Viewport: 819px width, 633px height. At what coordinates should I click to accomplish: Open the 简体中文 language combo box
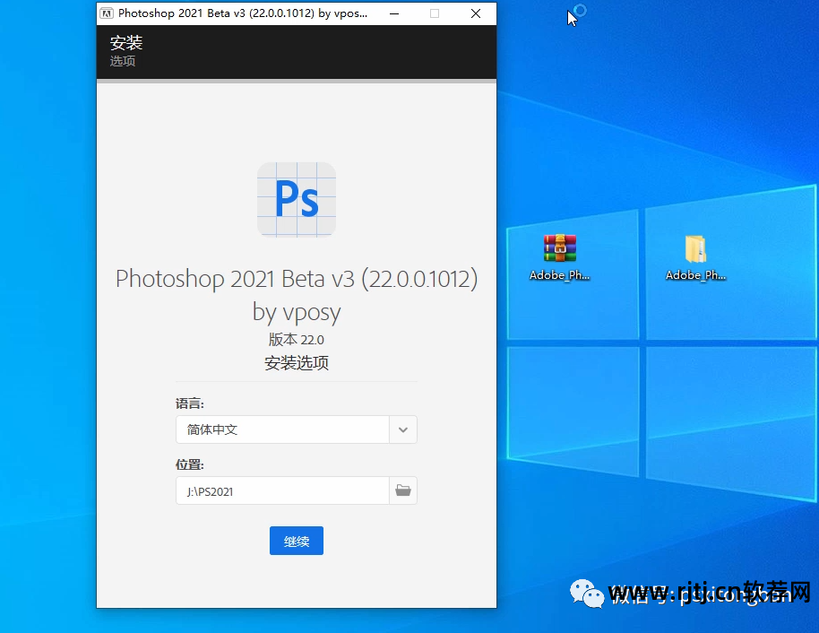tap(297, 429)
